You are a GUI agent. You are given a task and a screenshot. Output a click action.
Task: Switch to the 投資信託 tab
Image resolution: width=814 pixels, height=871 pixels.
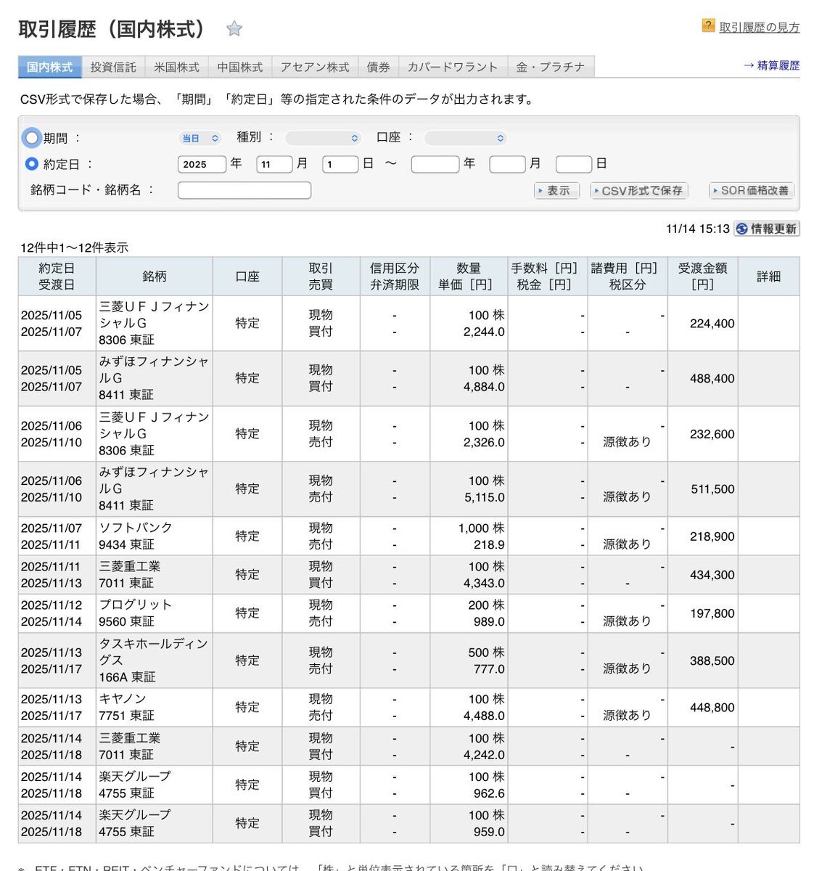113,67
